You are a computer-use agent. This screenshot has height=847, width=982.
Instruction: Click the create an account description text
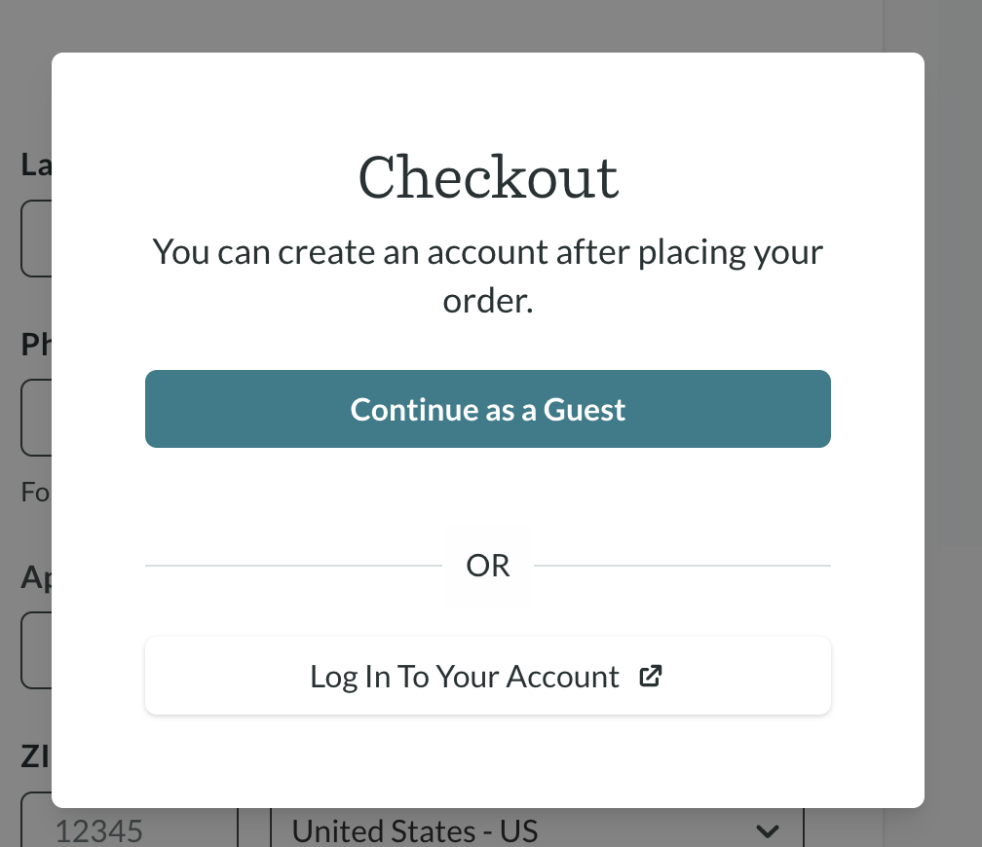point(488,276)
